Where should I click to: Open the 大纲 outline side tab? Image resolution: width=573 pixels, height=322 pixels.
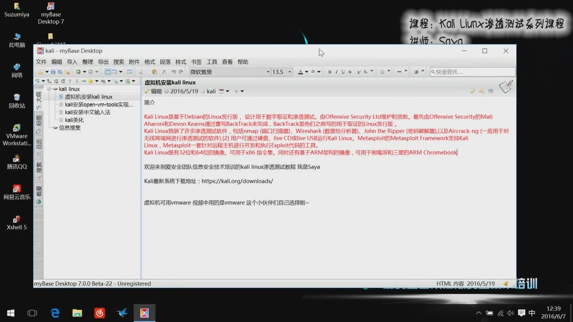click(x=38, y=98)
